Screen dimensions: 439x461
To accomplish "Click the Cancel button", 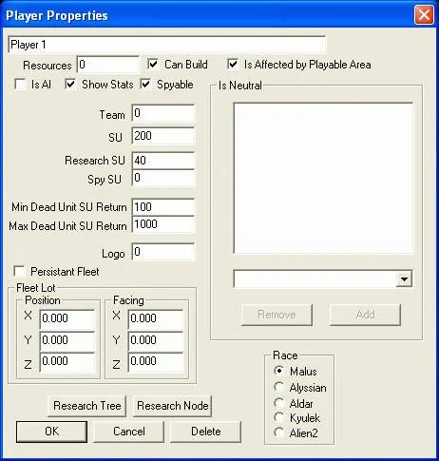I will (x=129, y=432).
